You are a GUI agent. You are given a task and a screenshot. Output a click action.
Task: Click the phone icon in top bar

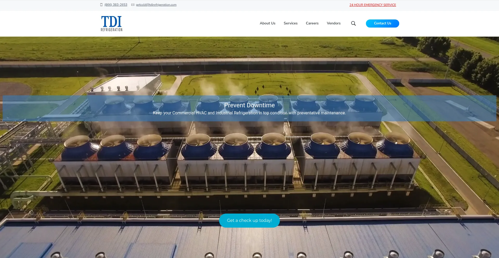(101, 5)
